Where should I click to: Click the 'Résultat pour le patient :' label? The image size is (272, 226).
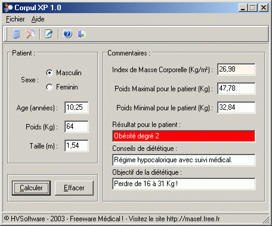pyautogui.click(x=146, y=125)
